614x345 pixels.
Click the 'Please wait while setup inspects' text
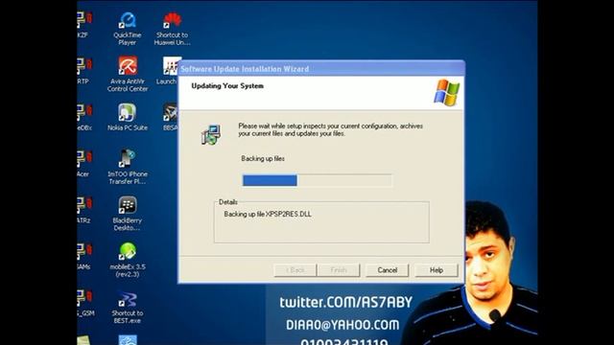point(330,130)
